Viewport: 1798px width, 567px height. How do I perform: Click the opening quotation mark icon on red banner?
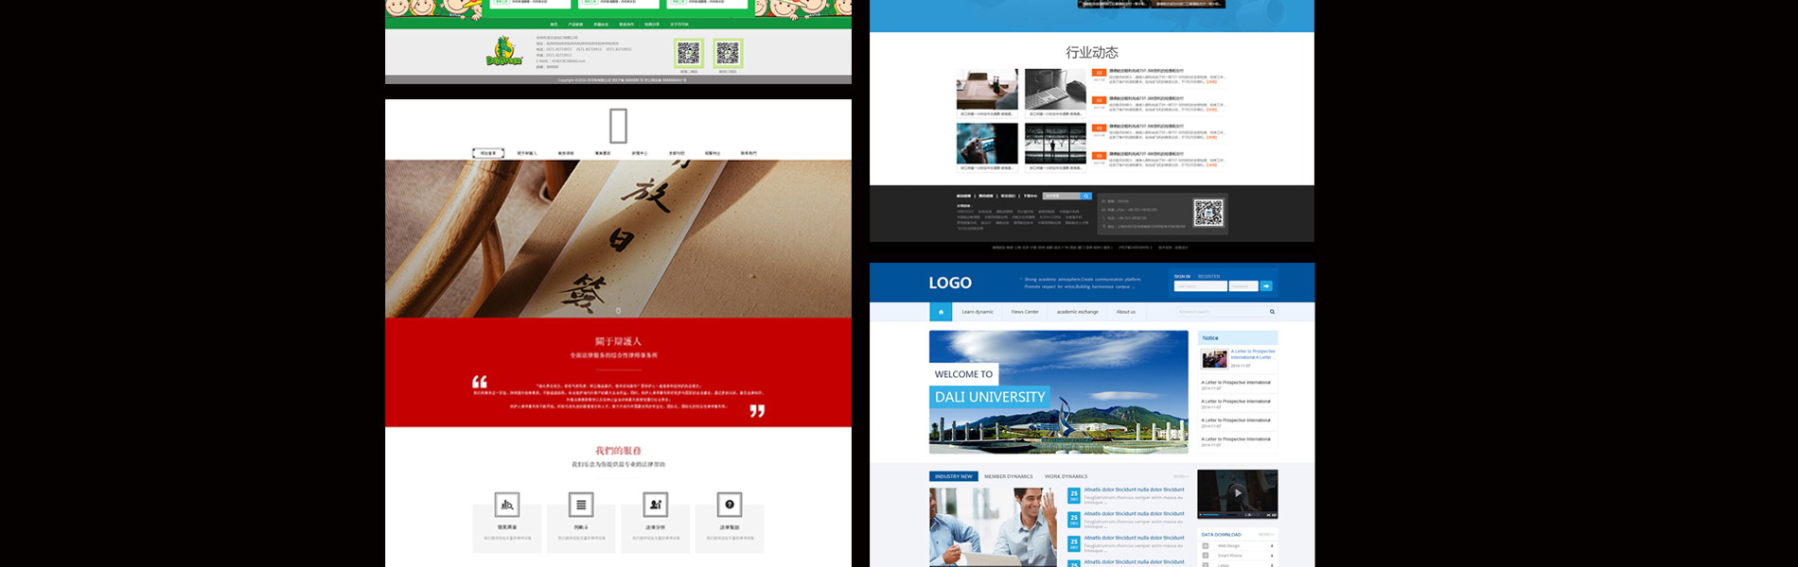[480, 382]
